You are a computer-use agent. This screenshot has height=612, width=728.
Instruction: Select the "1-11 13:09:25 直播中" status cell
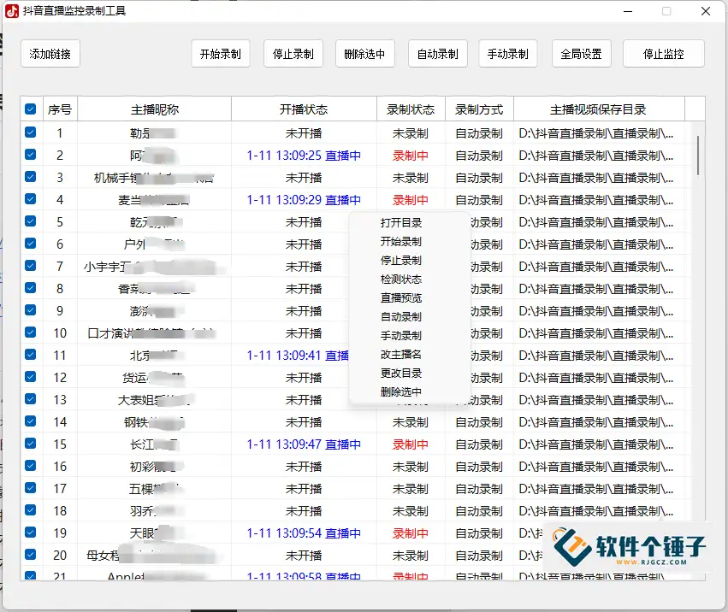pyautogui.click(x=304, y=155)
